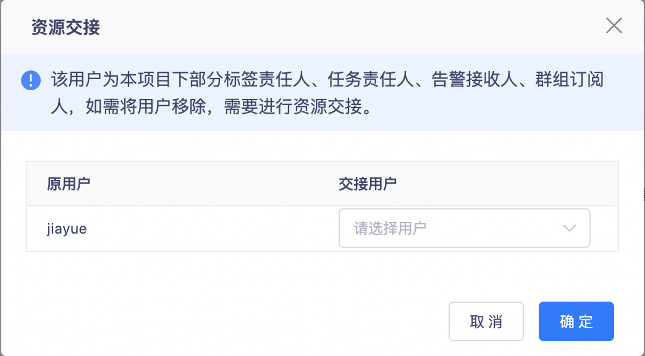The image size is (645, 356).
Task: Close the 资源交接 dialog using X icon
Action: point(613,25)
